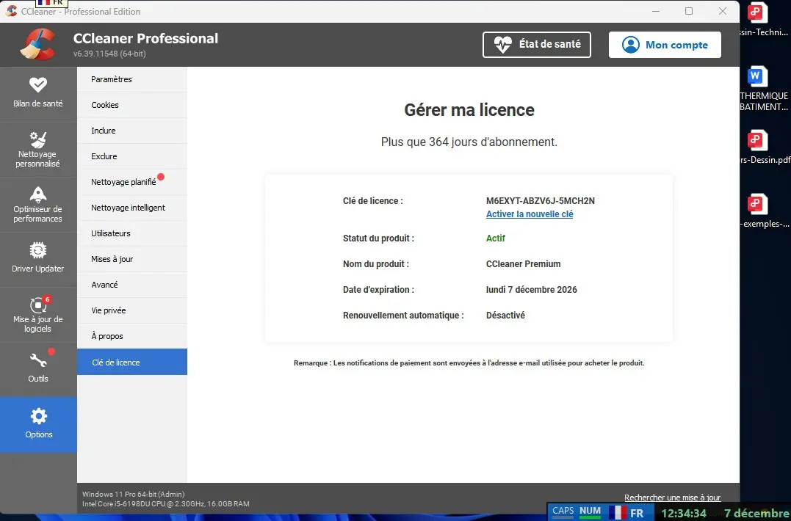Open the Cookies options section

(x=132, y=105)
